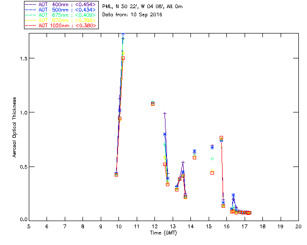Click the 'Time (GMT)' x-axis label
The image size is (307, 245).
click(x=164, y=232)
